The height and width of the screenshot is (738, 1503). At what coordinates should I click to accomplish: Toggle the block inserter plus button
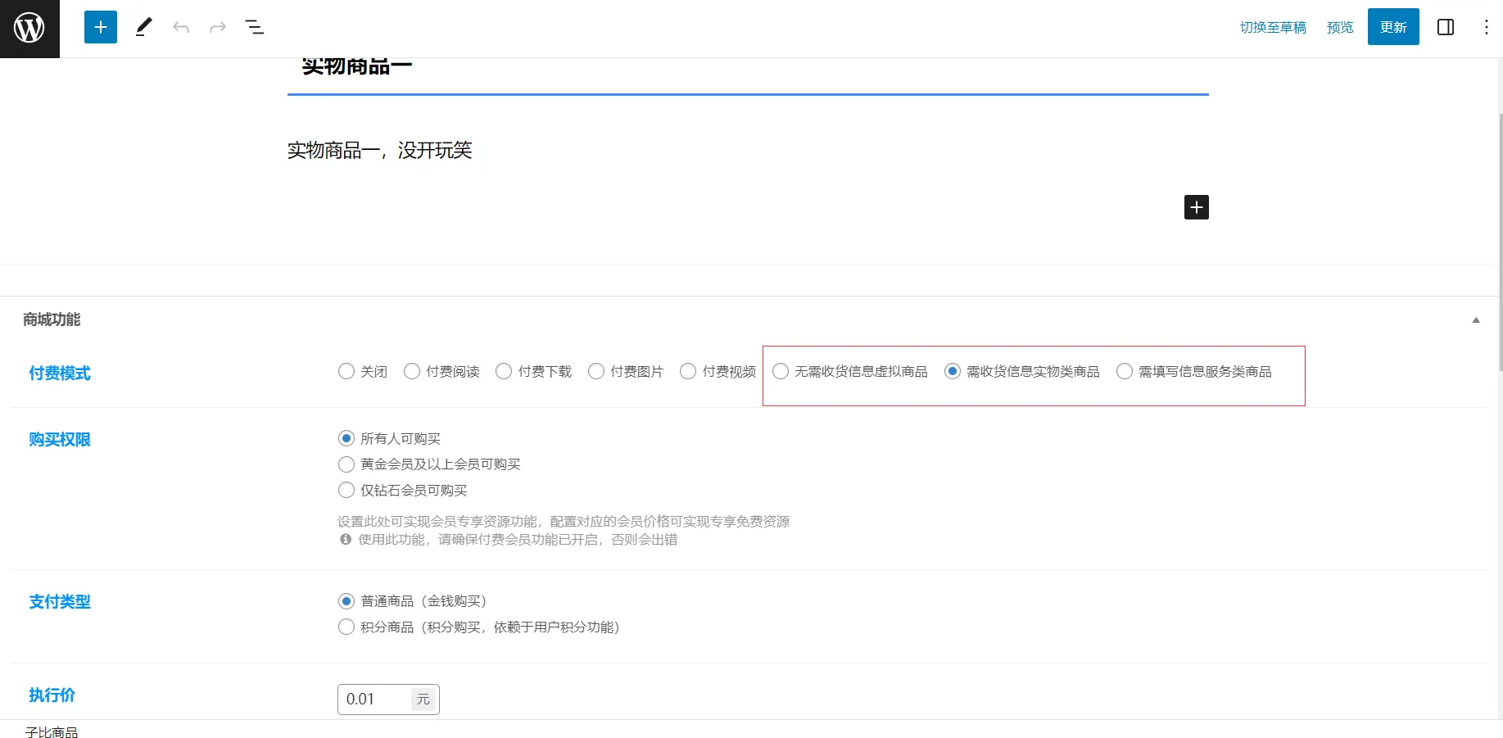pyautogui.click(x=101, y=27)
